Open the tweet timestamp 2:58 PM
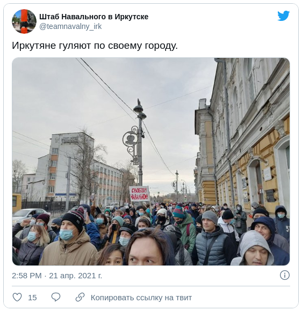 coord(27,276)
